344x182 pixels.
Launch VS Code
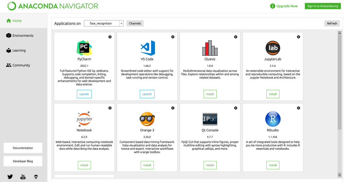[147, 94]
